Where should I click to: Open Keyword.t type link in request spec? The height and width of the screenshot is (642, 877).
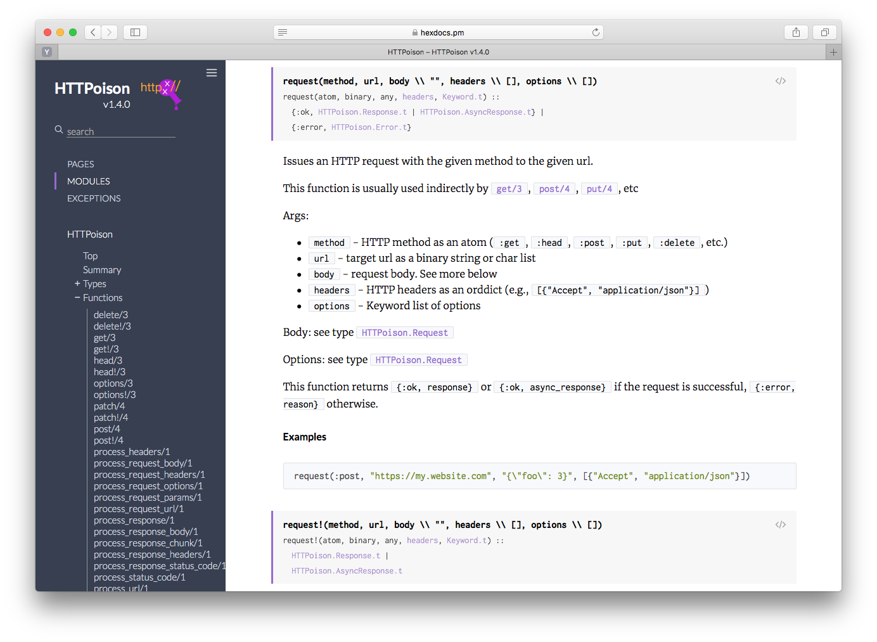click(x=463, y=97)
